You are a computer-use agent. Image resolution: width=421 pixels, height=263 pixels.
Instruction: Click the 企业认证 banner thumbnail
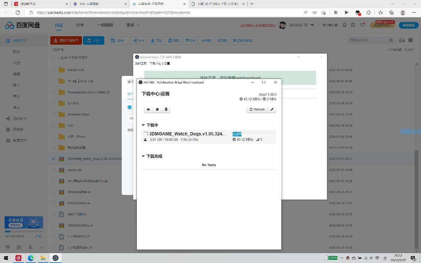24,222
